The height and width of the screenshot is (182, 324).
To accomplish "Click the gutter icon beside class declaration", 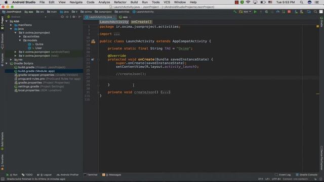I will [x=93, y=41].
